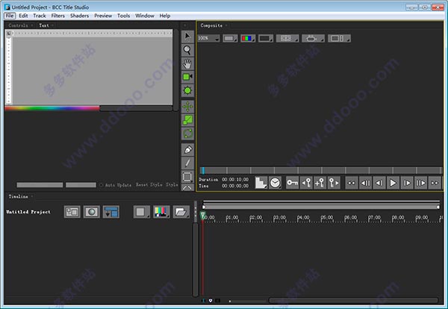Viewport: 448px width, 309px height.
Task: Click the color bars icon in Timeline
Action: 161,212
